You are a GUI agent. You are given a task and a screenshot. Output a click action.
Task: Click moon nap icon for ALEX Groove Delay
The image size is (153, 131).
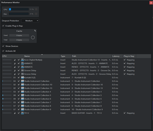pos(14,74)
